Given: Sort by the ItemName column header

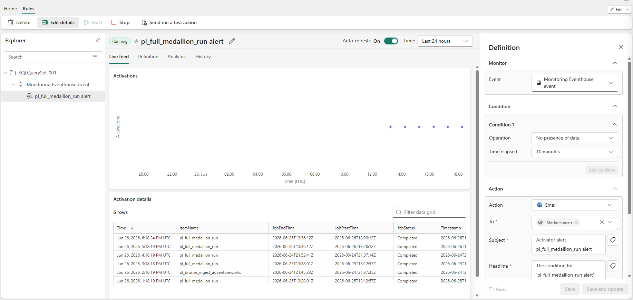Looking at the screenshot, I should click(x=222, y=228).
